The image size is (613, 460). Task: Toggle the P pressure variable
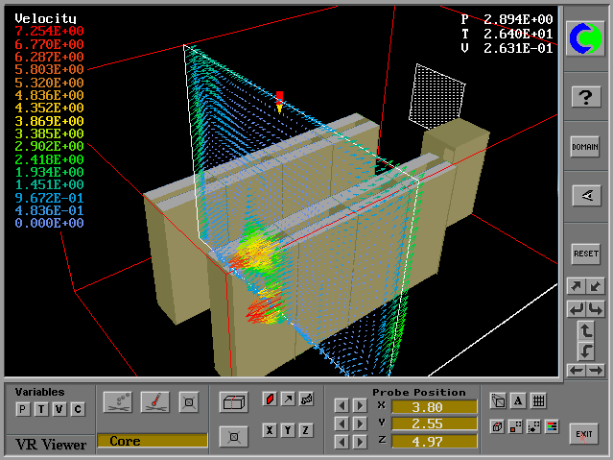[x=22, y=410]
